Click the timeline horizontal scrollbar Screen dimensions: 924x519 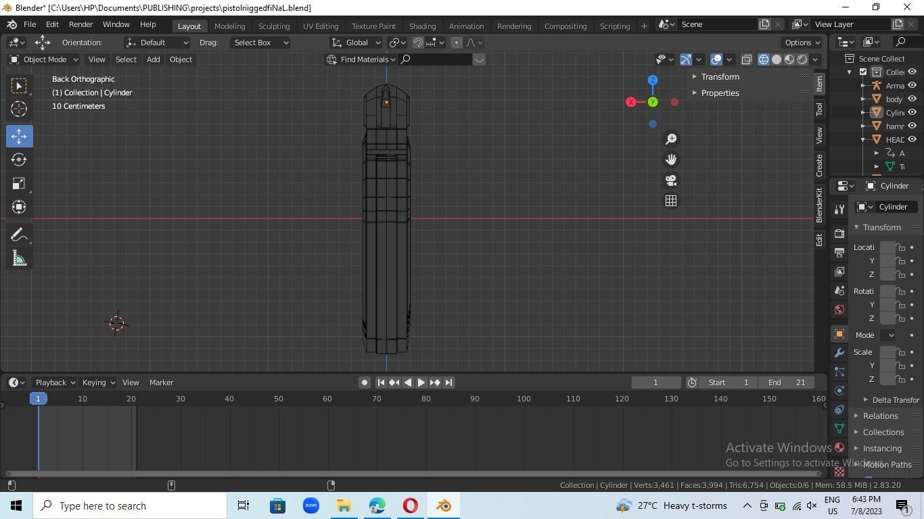pyautogui.click(x=413, y=474)
